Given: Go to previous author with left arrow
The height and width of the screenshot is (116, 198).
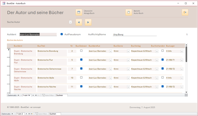Looking at the screenshot, I should [x=79, y=22].
